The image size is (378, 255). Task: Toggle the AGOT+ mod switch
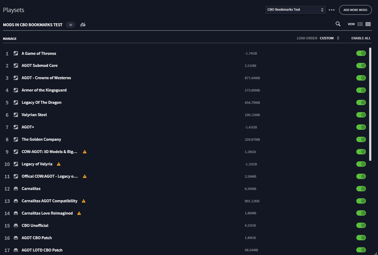[x=361, y=127]
